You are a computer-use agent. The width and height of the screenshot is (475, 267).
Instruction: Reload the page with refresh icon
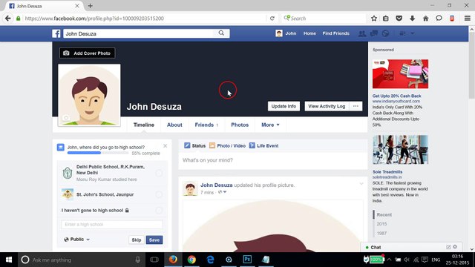[x=272, y=19]
